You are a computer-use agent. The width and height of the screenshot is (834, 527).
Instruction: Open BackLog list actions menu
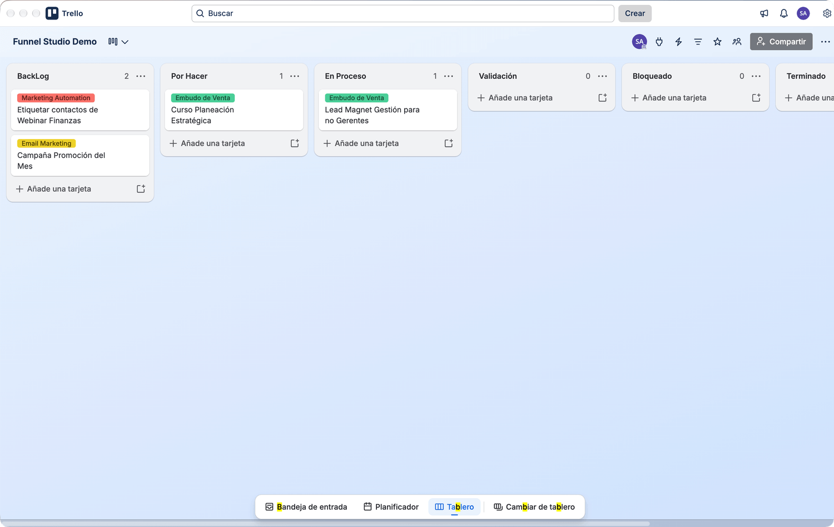[141, 76]
